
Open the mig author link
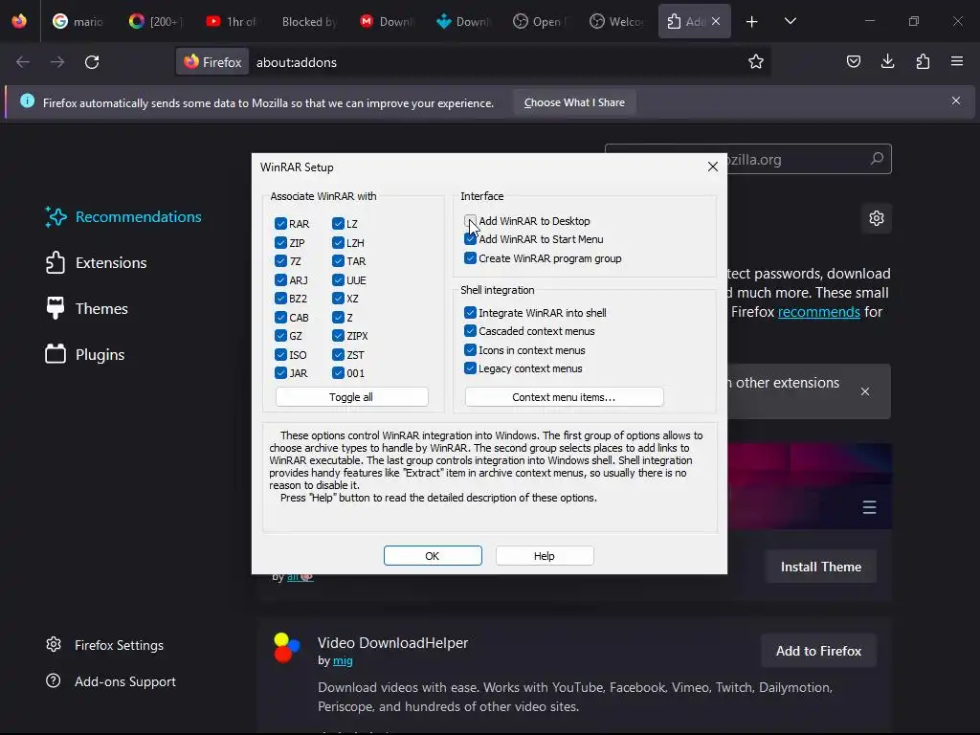pyautogui.click(x=343, y=660)
